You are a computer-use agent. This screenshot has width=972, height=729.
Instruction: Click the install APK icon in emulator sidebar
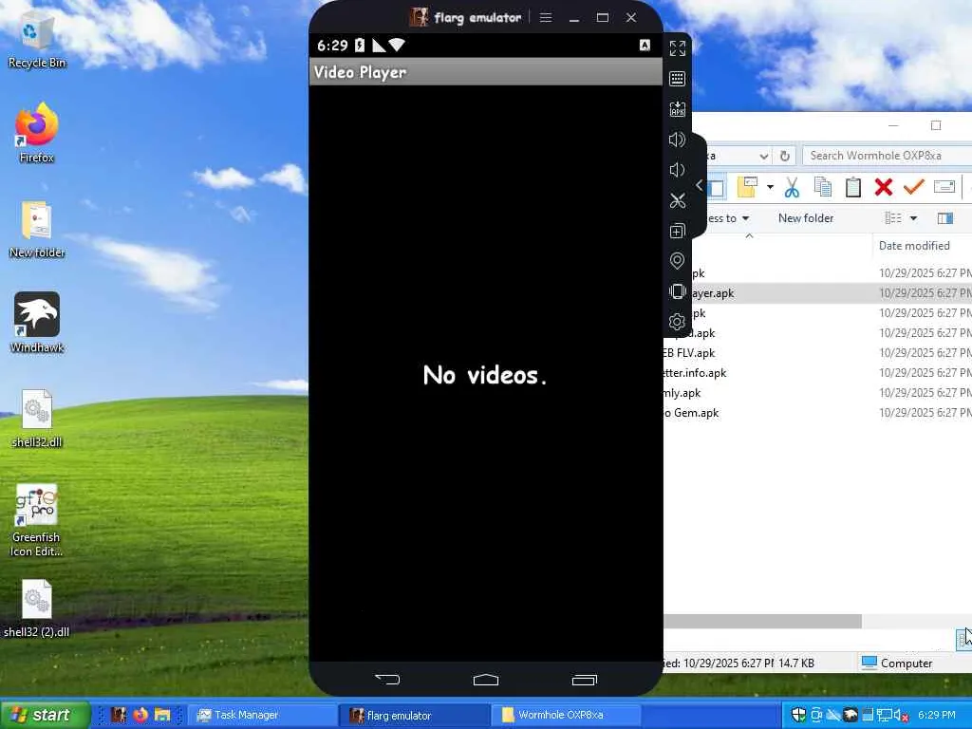(x=677, y=109)
